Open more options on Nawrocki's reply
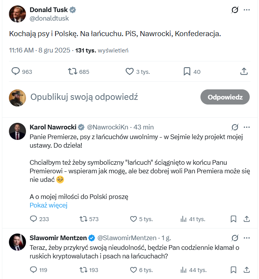Image resolution: width=259 pixels, height=279 pixels. 247,127
